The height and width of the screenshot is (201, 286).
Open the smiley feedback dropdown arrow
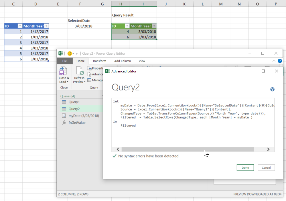73,54
